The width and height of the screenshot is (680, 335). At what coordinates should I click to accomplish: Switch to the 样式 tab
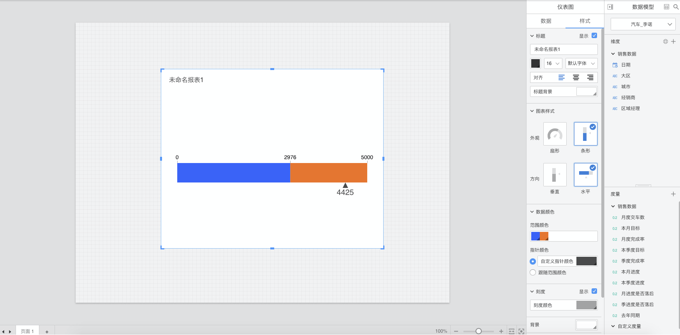coord(585,21)
